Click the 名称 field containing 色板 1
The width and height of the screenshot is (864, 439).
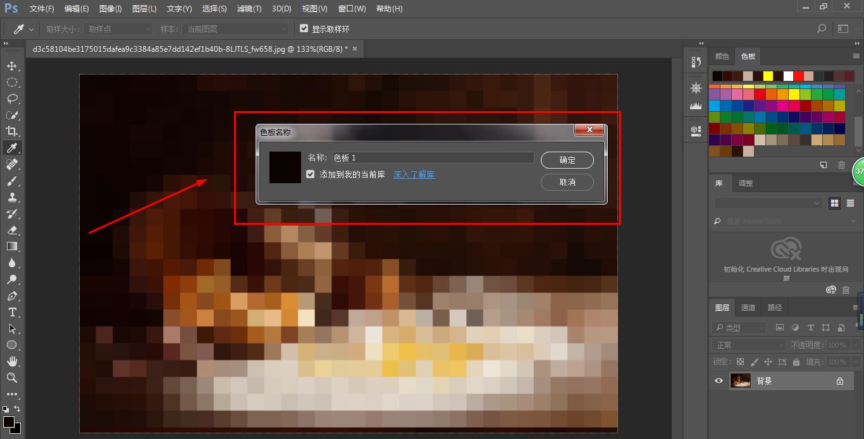click(x=433, y=158)
